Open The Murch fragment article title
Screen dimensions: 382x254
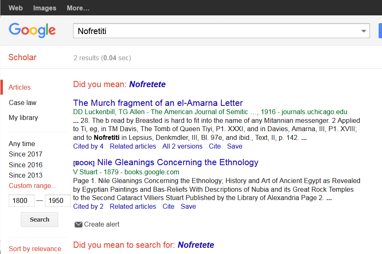[x=158, y=103]
